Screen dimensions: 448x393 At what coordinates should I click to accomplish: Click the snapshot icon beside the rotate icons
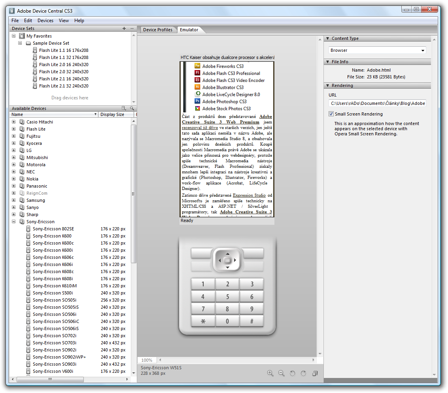point(315,373)
